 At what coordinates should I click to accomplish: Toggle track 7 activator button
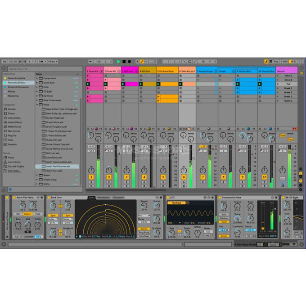[202, 177]
